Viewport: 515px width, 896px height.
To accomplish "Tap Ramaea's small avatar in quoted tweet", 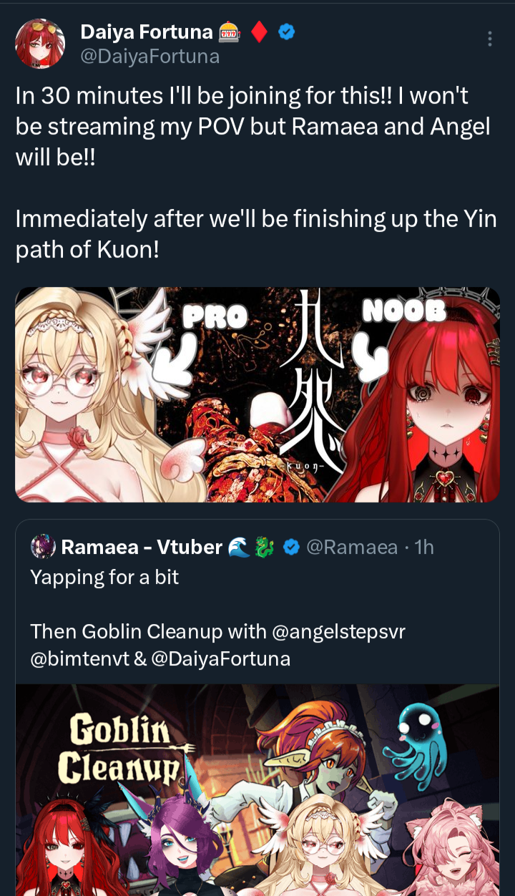I will click(43, 547).
